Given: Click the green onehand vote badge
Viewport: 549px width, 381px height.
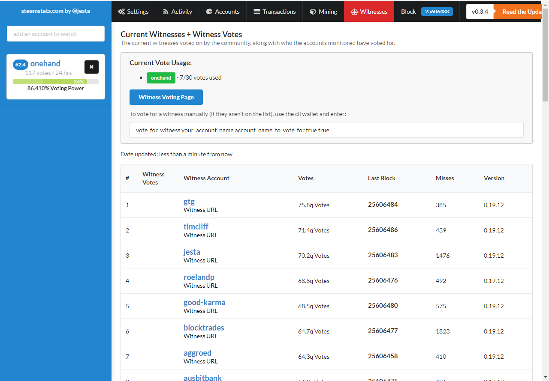Looking at the screenshot, I should (x=161, y=78).
